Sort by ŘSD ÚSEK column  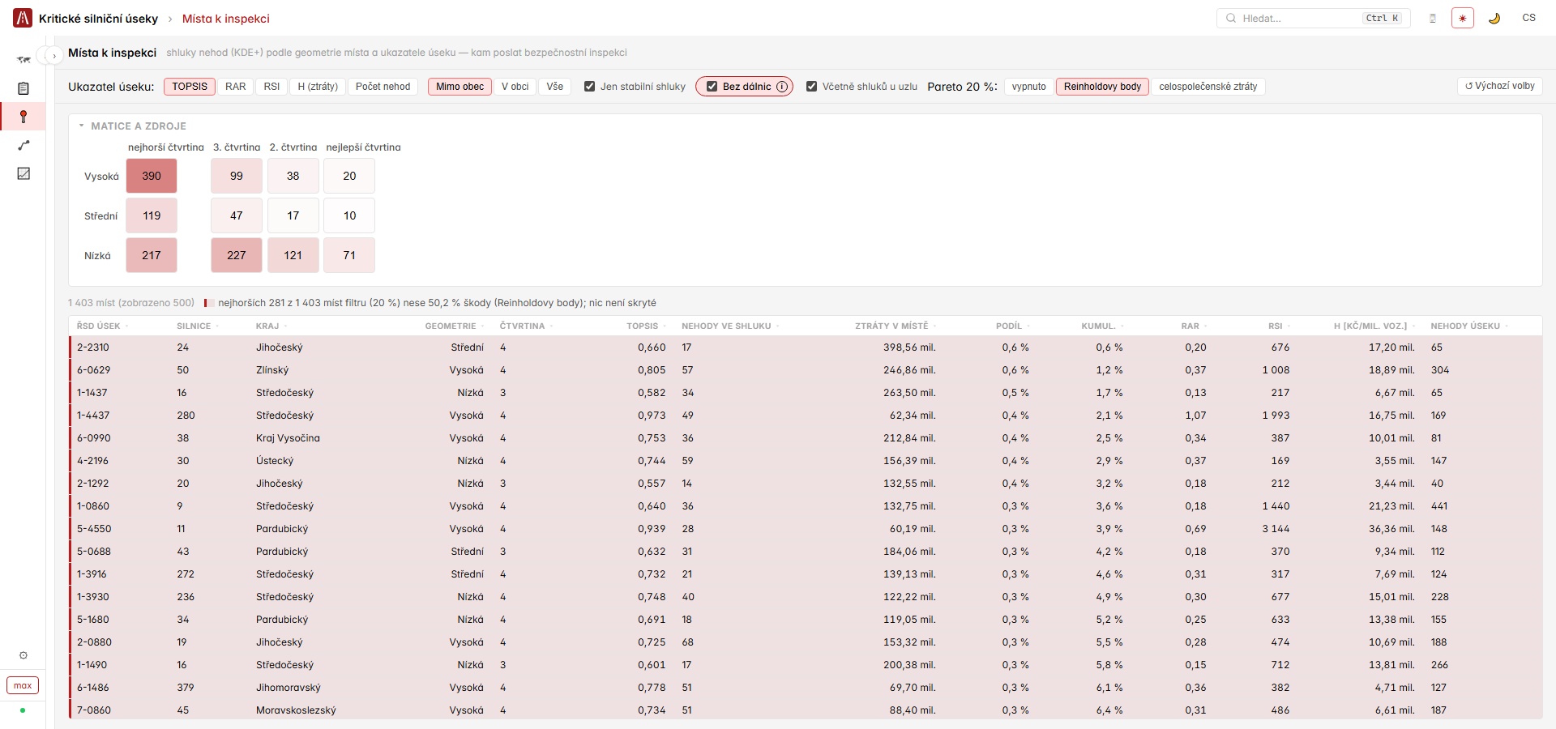pos(102,326)
